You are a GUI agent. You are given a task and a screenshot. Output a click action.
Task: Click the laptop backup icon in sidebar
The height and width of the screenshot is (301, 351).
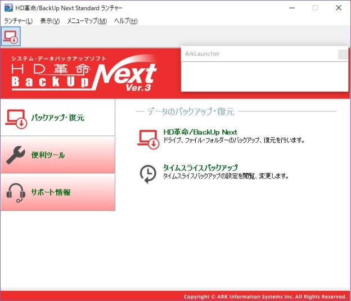point(16,119)
